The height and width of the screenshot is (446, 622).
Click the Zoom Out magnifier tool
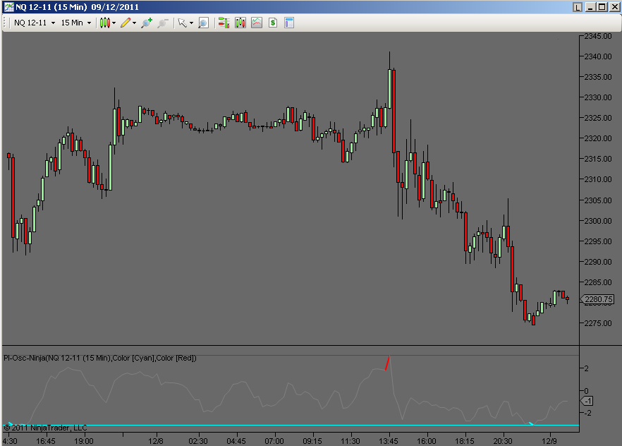pos(161,22)
